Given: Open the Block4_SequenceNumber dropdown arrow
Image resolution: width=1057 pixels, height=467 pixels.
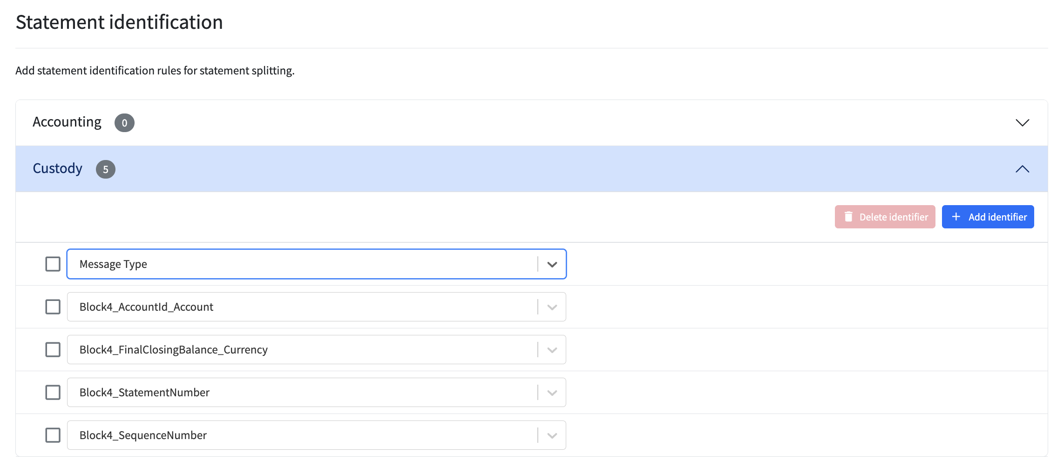Looking at the screenshot, I should click(552, 435).
